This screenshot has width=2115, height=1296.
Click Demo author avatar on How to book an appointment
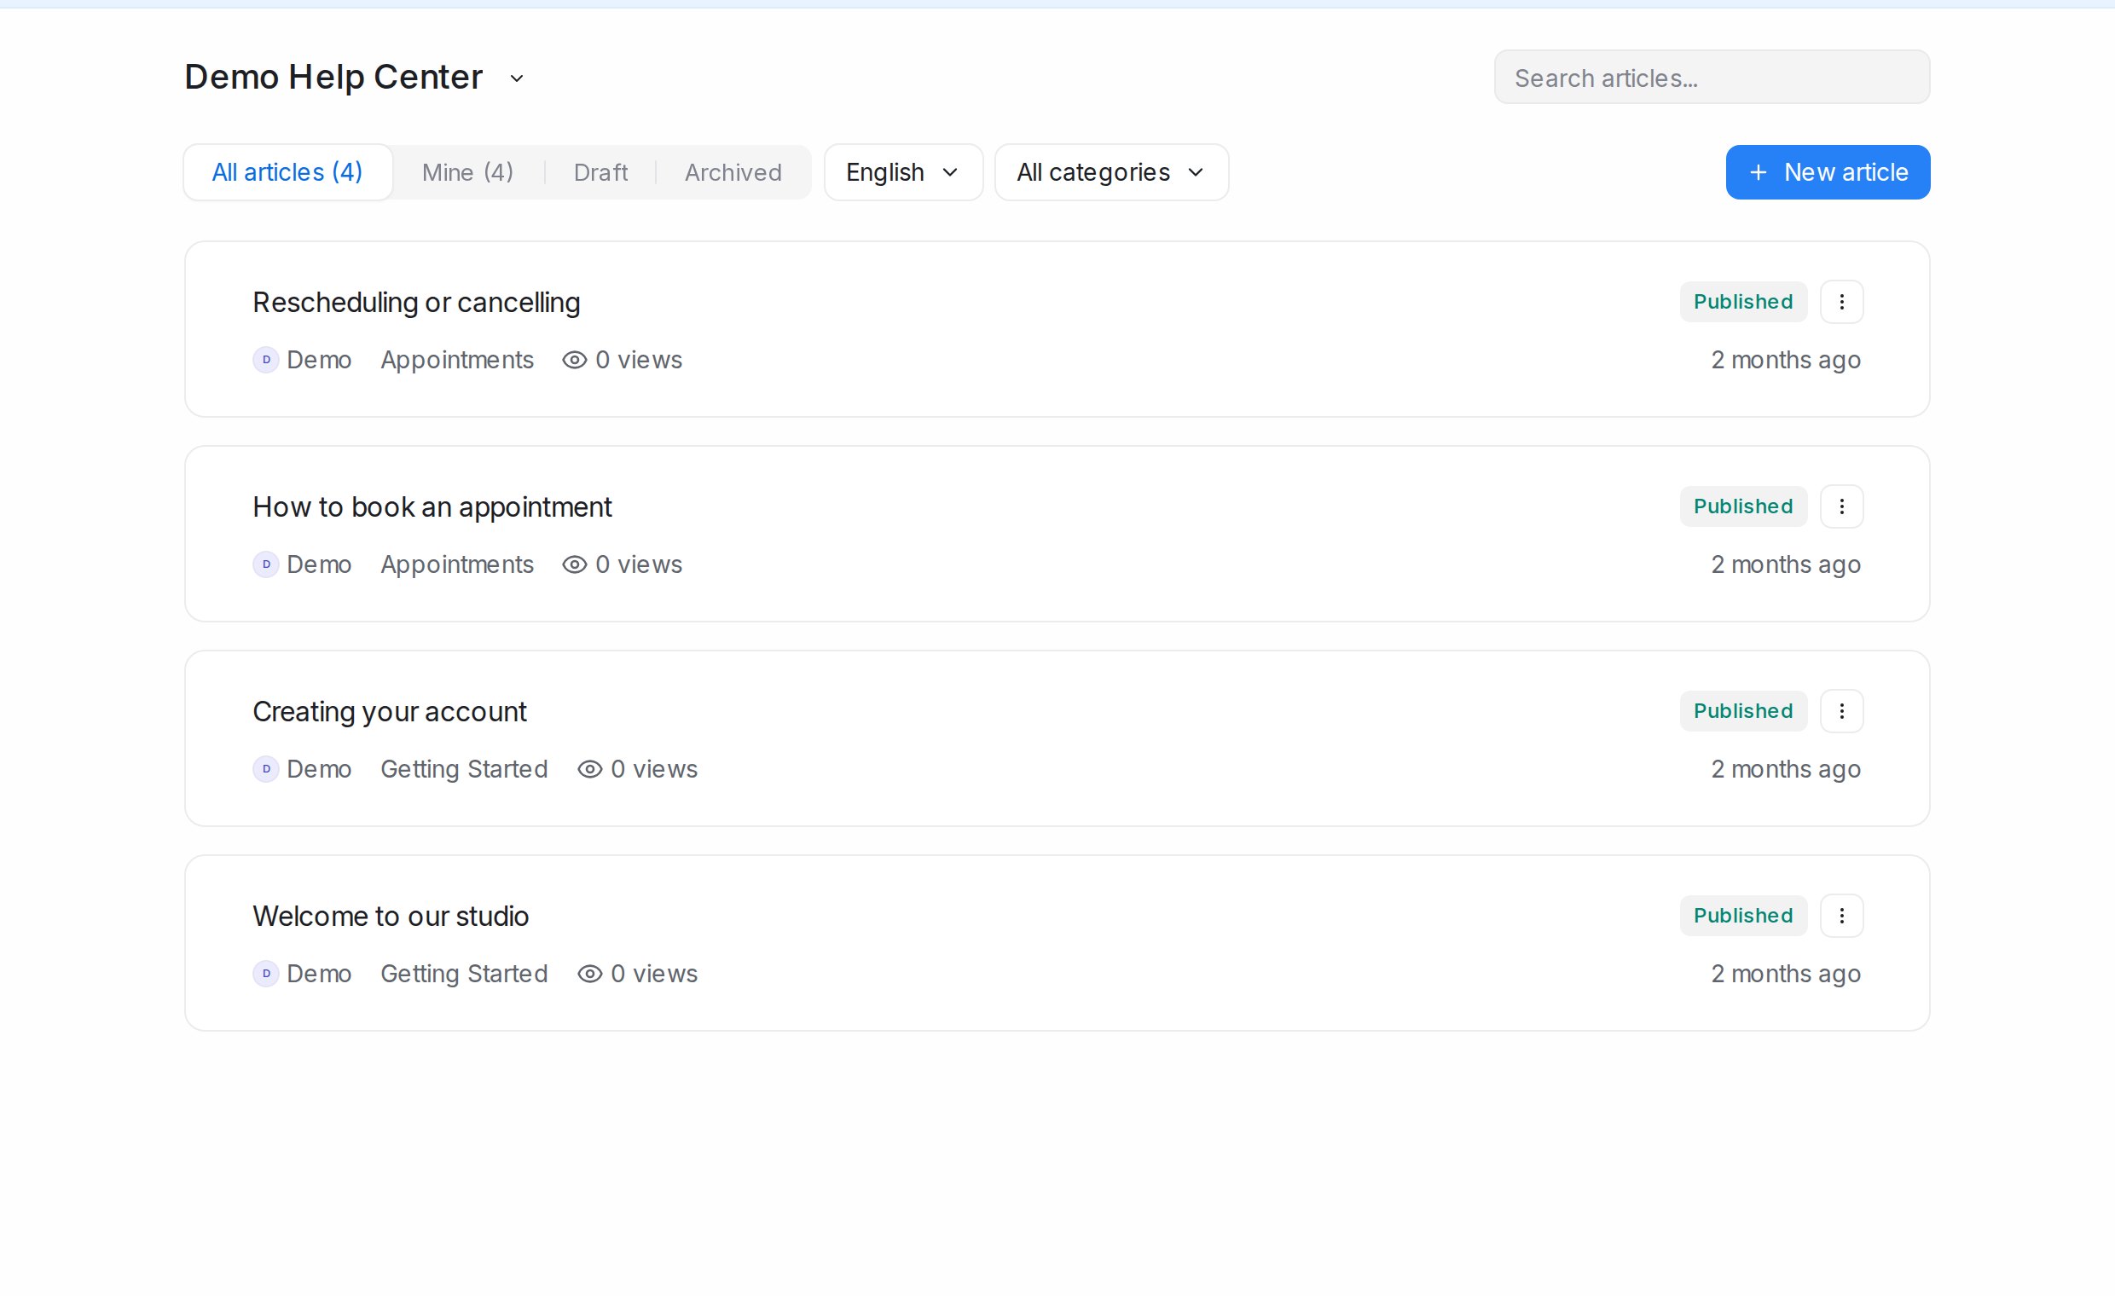(266, 564)
